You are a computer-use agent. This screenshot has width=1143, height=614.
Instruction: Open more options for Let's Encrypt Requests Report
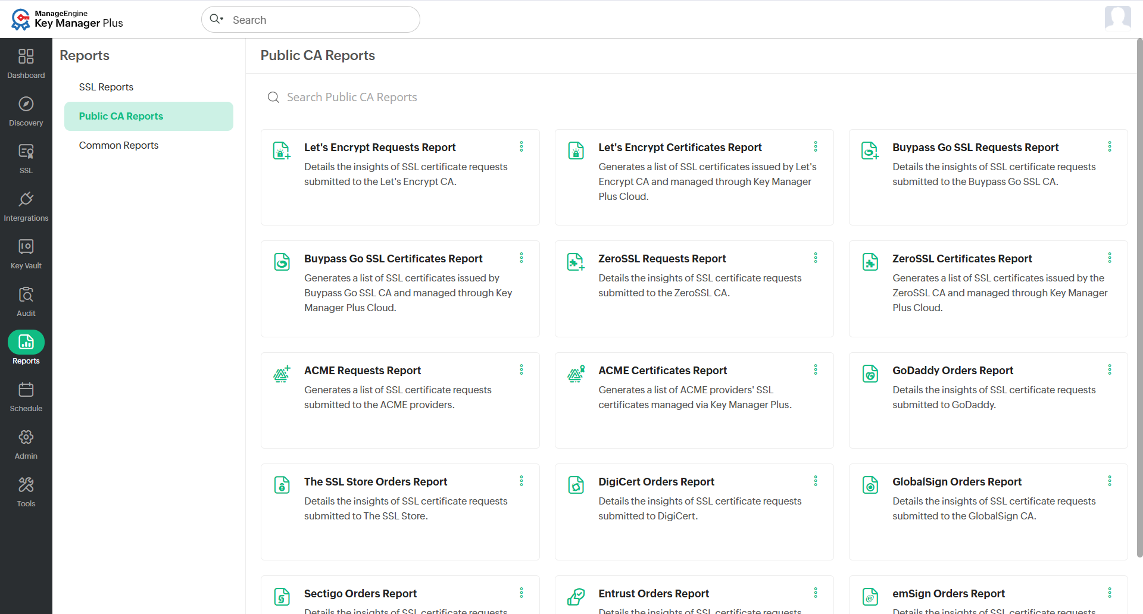(521, 146)
